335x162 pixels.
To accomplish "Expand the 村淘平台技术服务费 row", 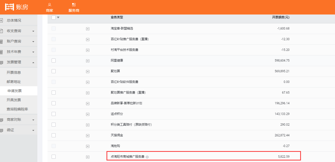I will point(88,50).
